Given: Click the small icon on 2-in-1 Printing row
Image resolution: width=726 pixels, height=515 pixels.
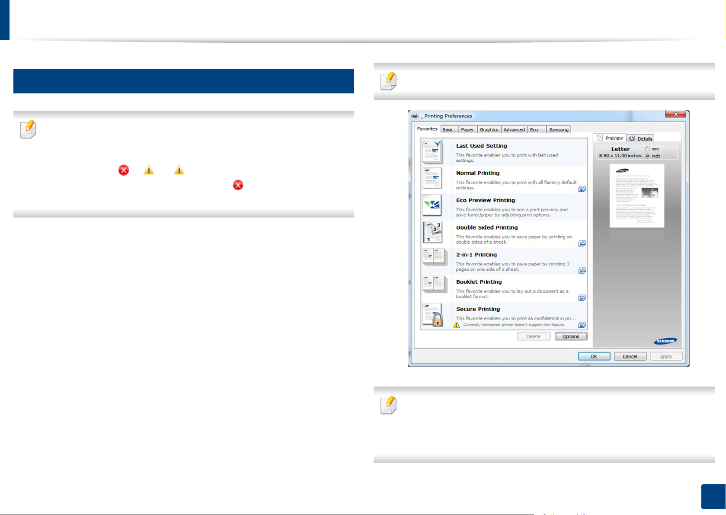Looking at the screenshot, I should click(582, 271).
